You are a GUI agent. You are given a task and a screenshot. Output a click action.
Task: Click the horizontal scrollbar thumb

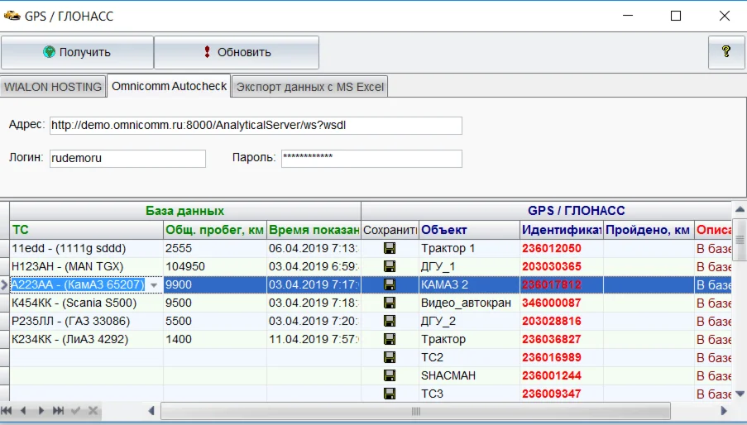415,410
